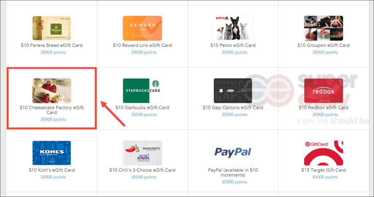
Task: Open the $10 Petco eGift Card title
Action: [233, 45]
